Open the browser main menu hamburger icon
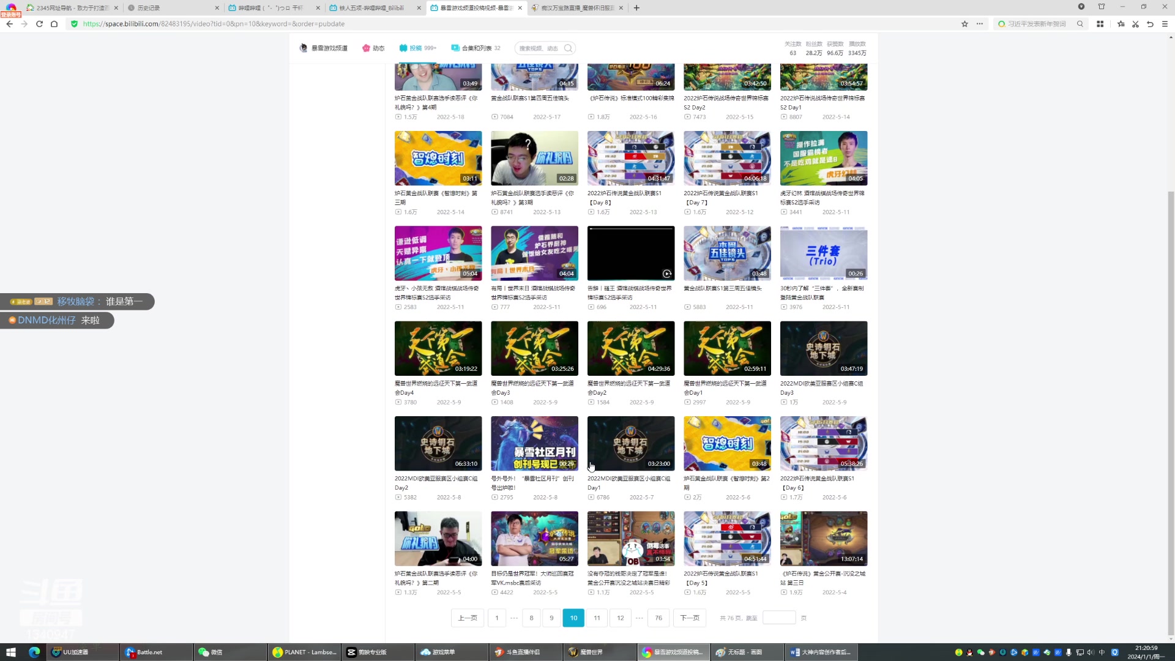The width and height of the screenshot is (1175, 661). (1165, 24)
